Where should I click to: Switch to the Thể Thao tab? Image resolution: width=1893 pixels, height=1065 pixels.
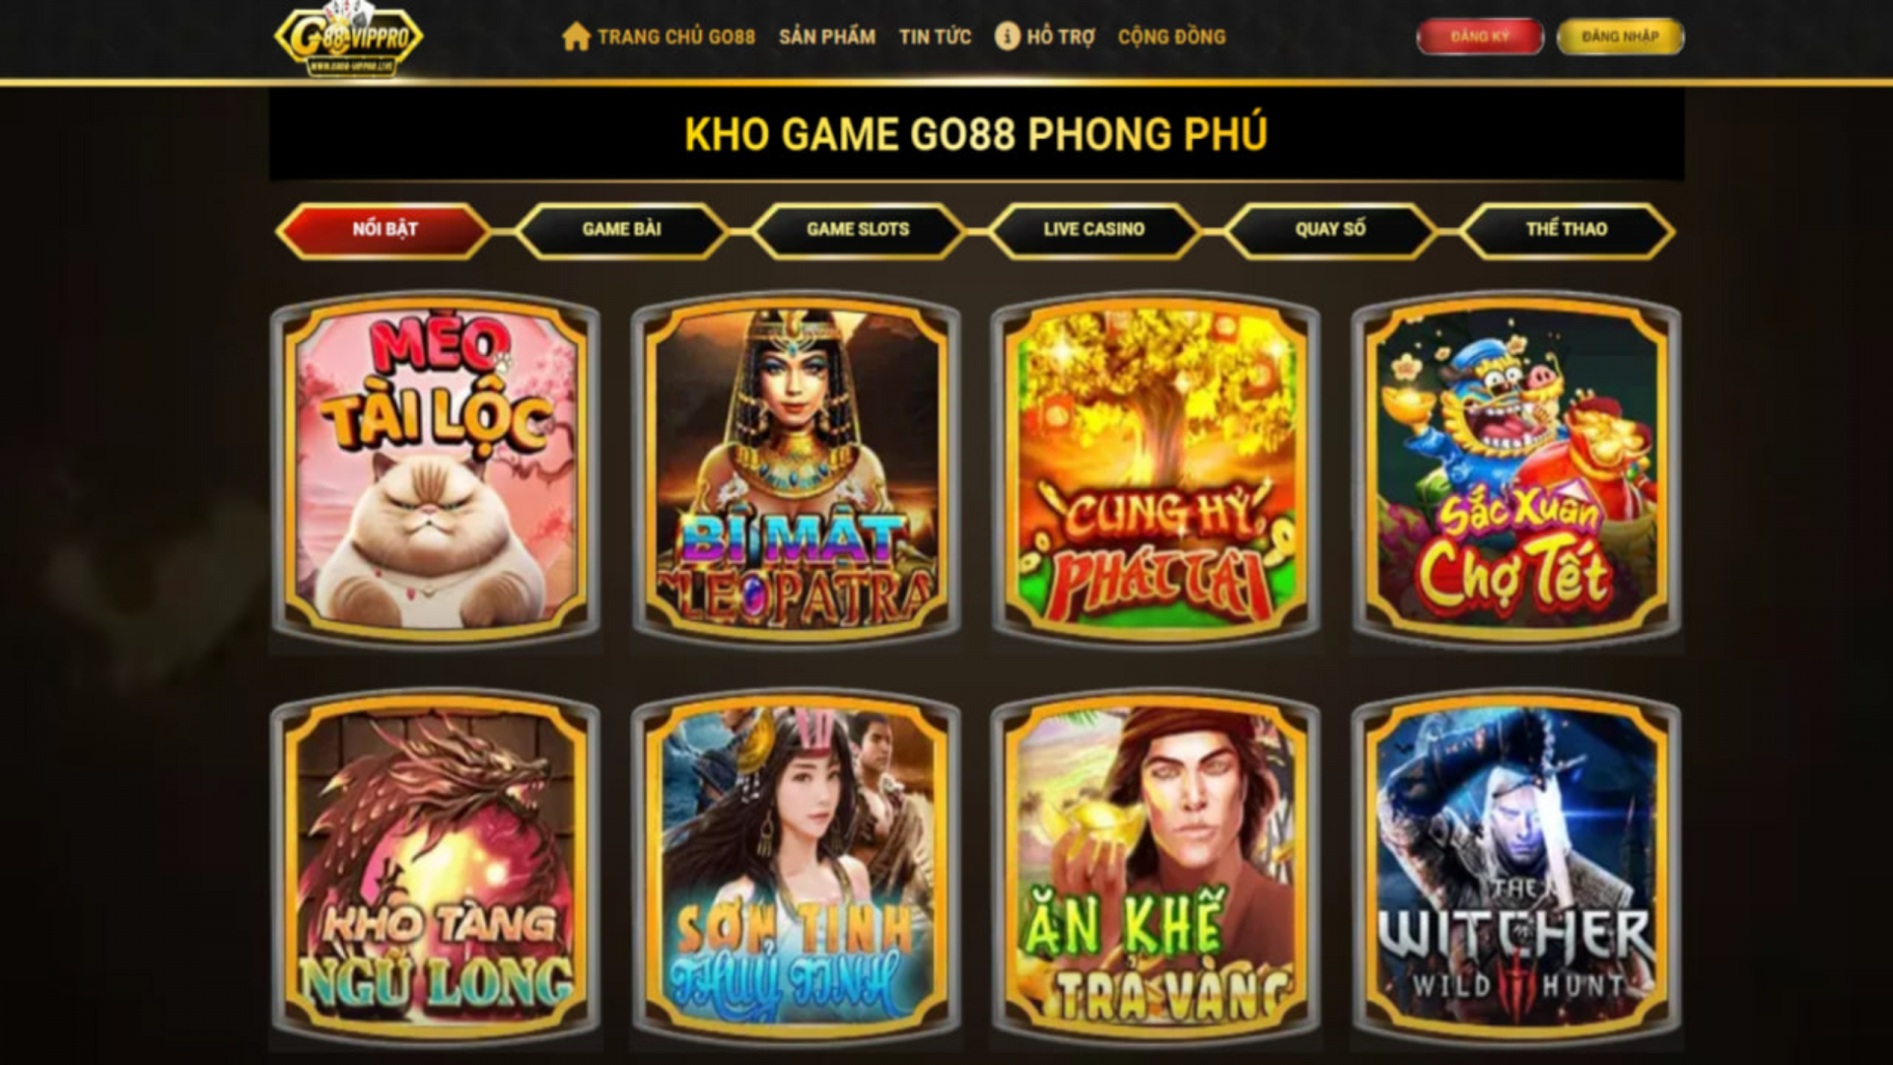(x=1567, y=230)
